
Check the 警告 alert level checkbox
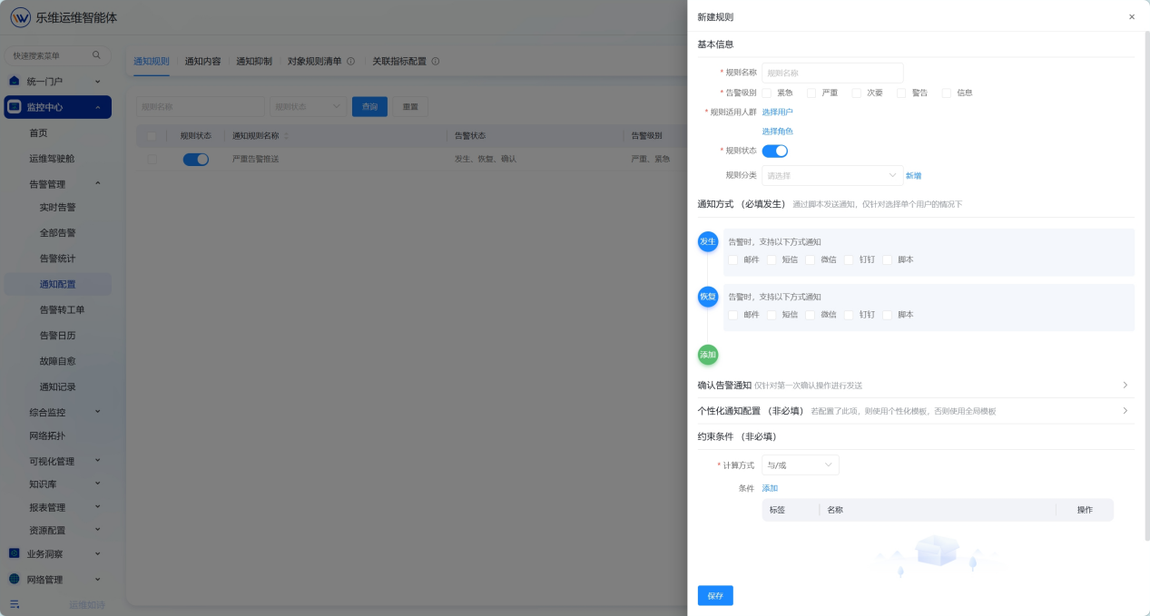(901, 93)
